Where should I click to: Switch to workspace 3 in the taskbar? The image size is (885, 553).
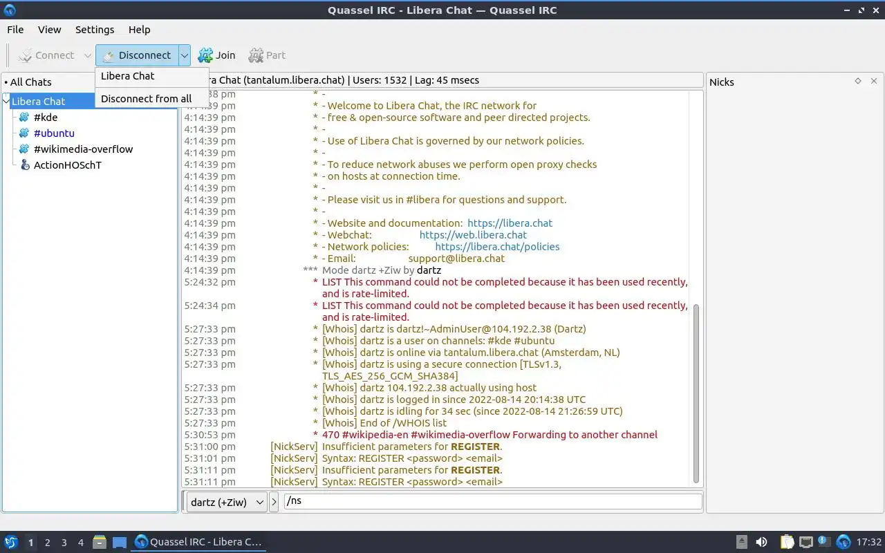click(64, 543)
